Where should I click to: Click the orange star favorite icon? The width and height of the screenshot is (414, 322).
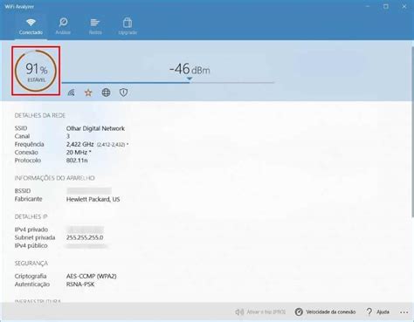point(88,92)
